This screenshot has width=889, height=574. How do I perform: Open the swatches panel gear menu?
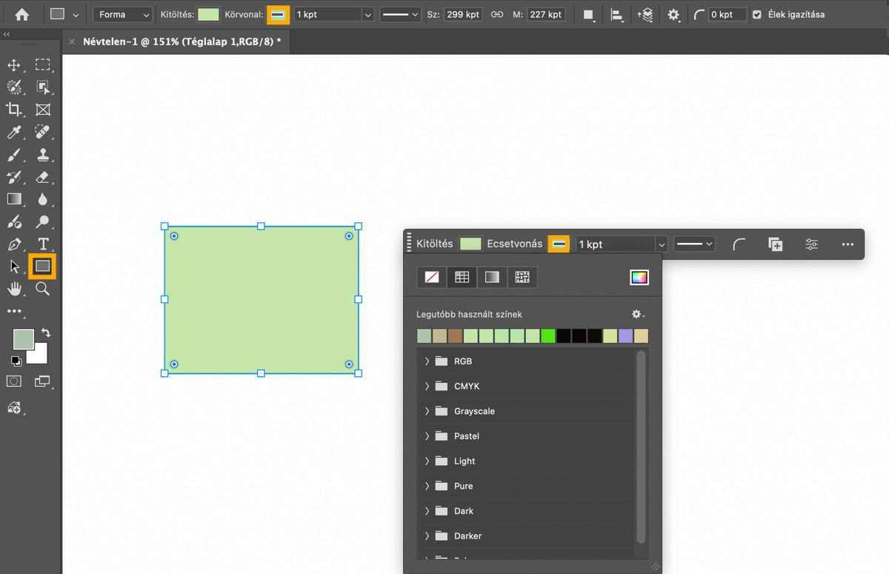pos(637,314)
